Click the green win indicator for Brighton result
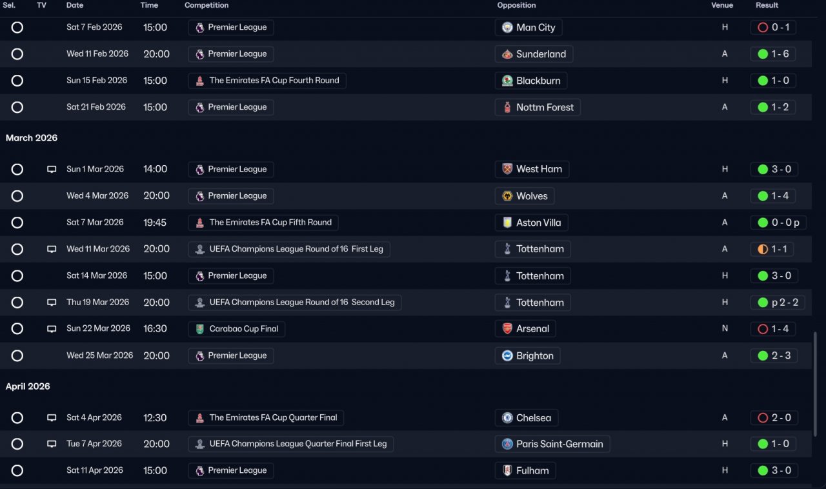 coord(763,356)
